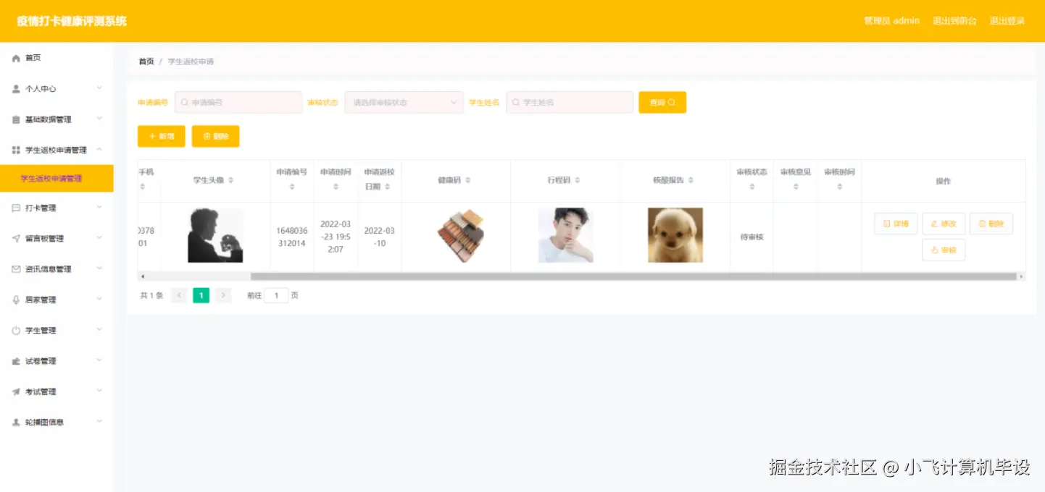Click the search icon in 学生姓名 field
1045x492 pixels.
[x=516, y=103]
